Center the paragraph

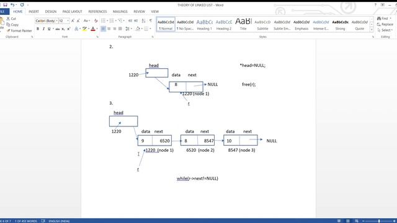(109, 29)
